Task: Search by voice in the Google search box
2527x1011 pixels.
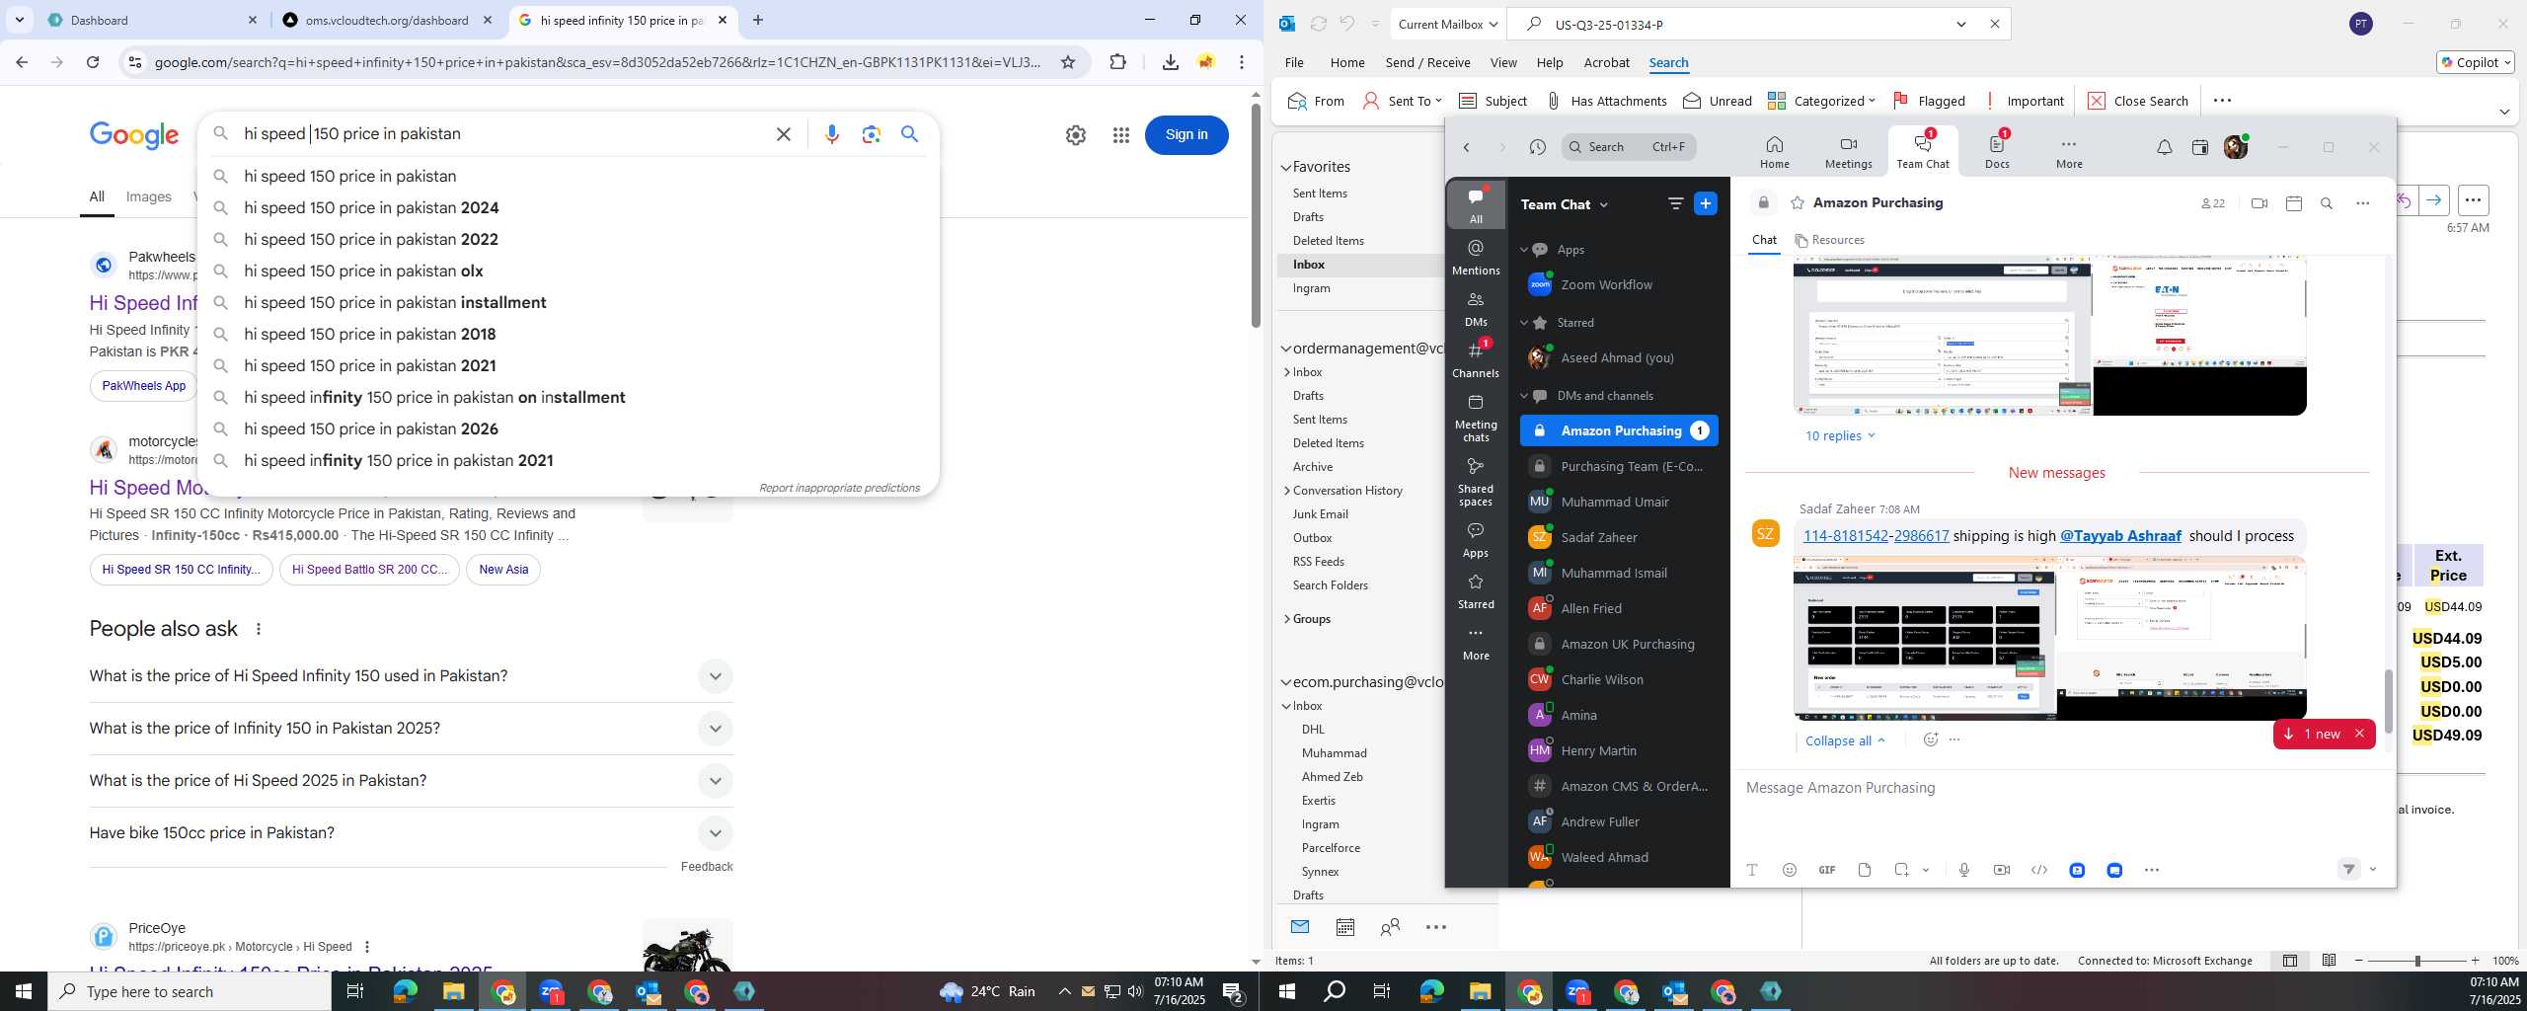Action: [832, 134]
